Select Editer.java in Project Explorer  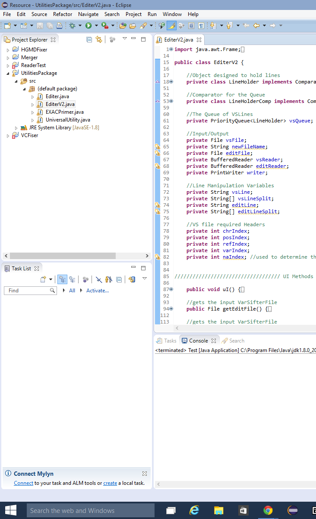coord(53,96)
